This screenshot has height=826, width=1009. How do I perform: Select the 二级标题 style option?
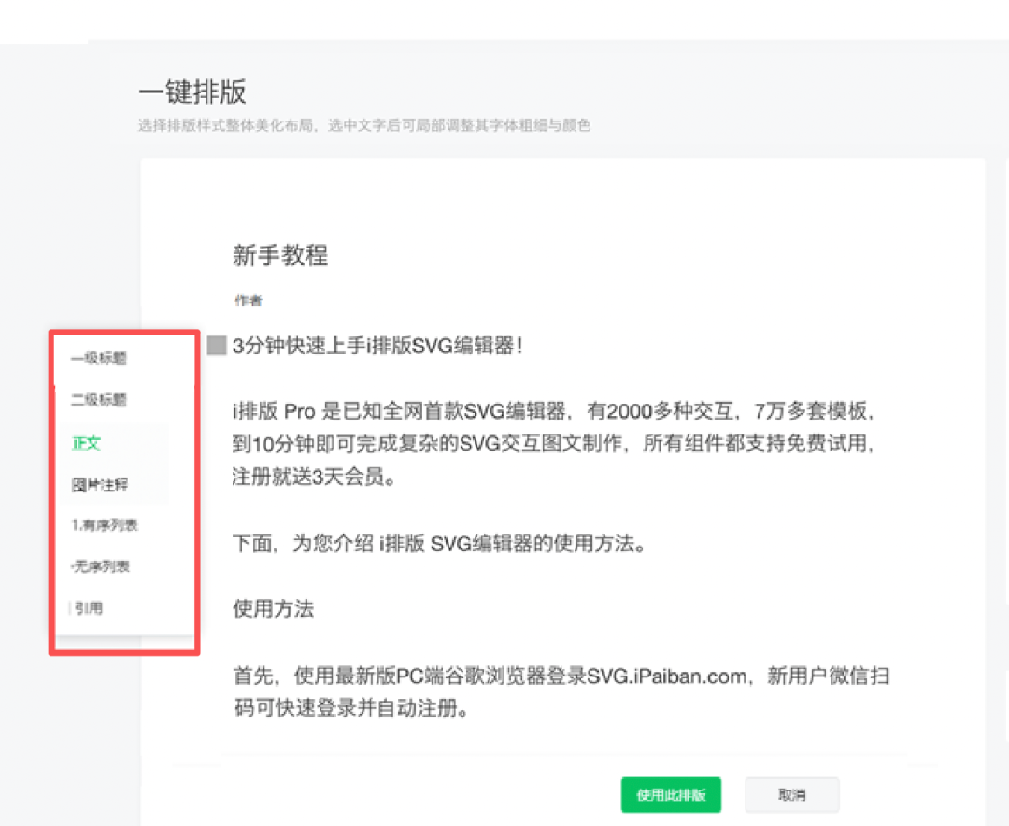99,400
